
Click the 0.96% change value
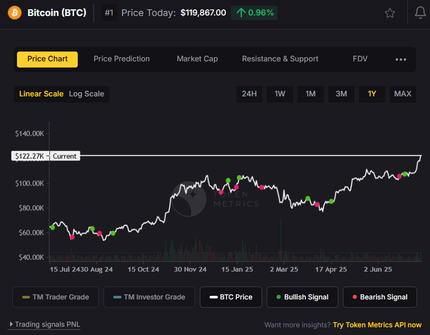pyautogui.click(x=261, y=12)
